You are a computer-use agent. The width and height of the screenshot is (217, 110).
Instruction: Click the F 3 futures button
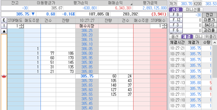tap(176, 25)
